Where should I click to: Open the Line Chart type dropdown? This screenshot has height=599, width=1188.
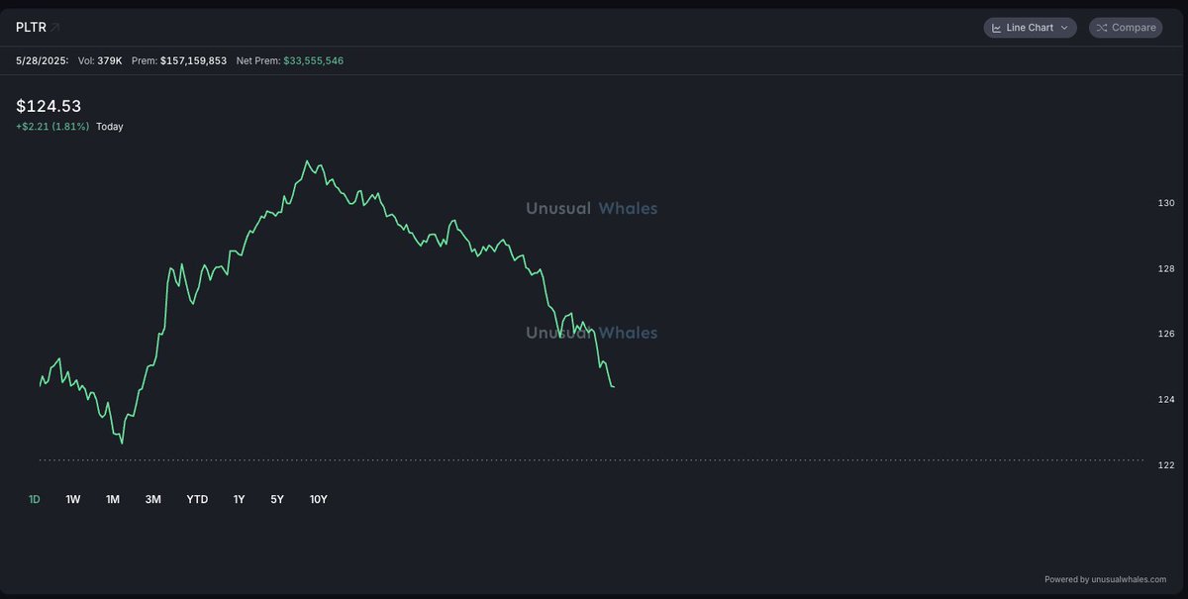click(x=1030, y=28)
